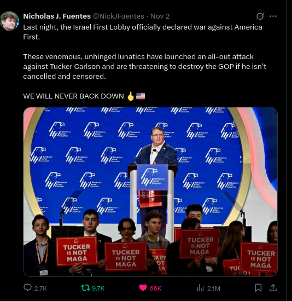Click the 66K likes count

tap(155, 288)
